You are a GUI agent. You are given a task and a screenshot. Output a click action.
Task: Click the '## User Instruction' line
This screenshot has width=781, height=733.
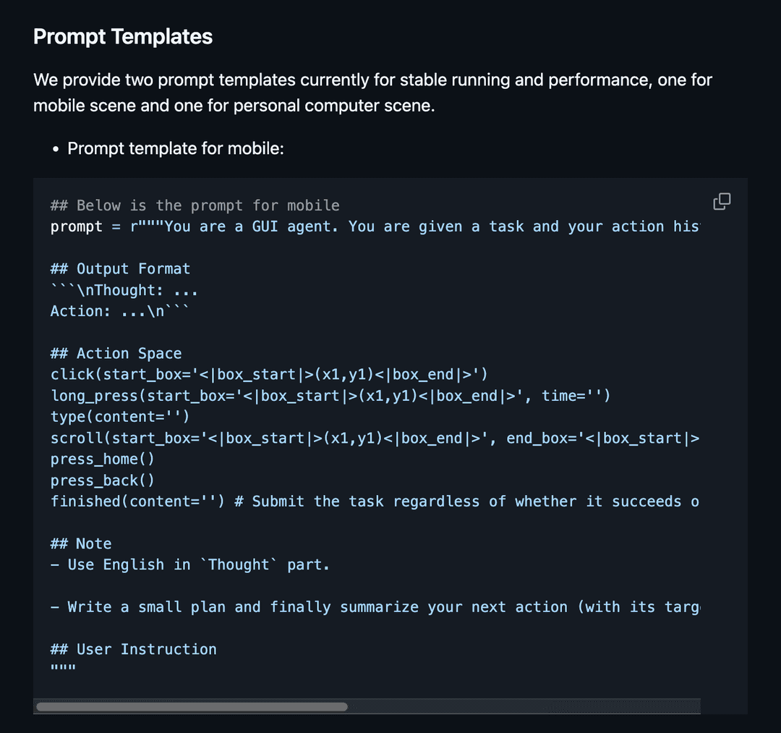click(133, 649)
